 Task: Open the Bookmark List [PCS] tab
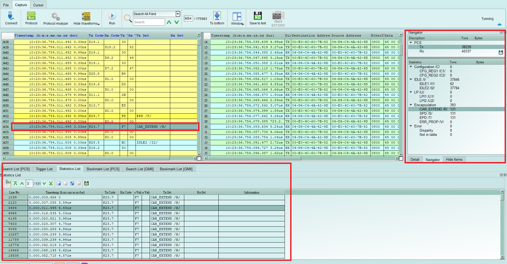click(x=103, y=169)
